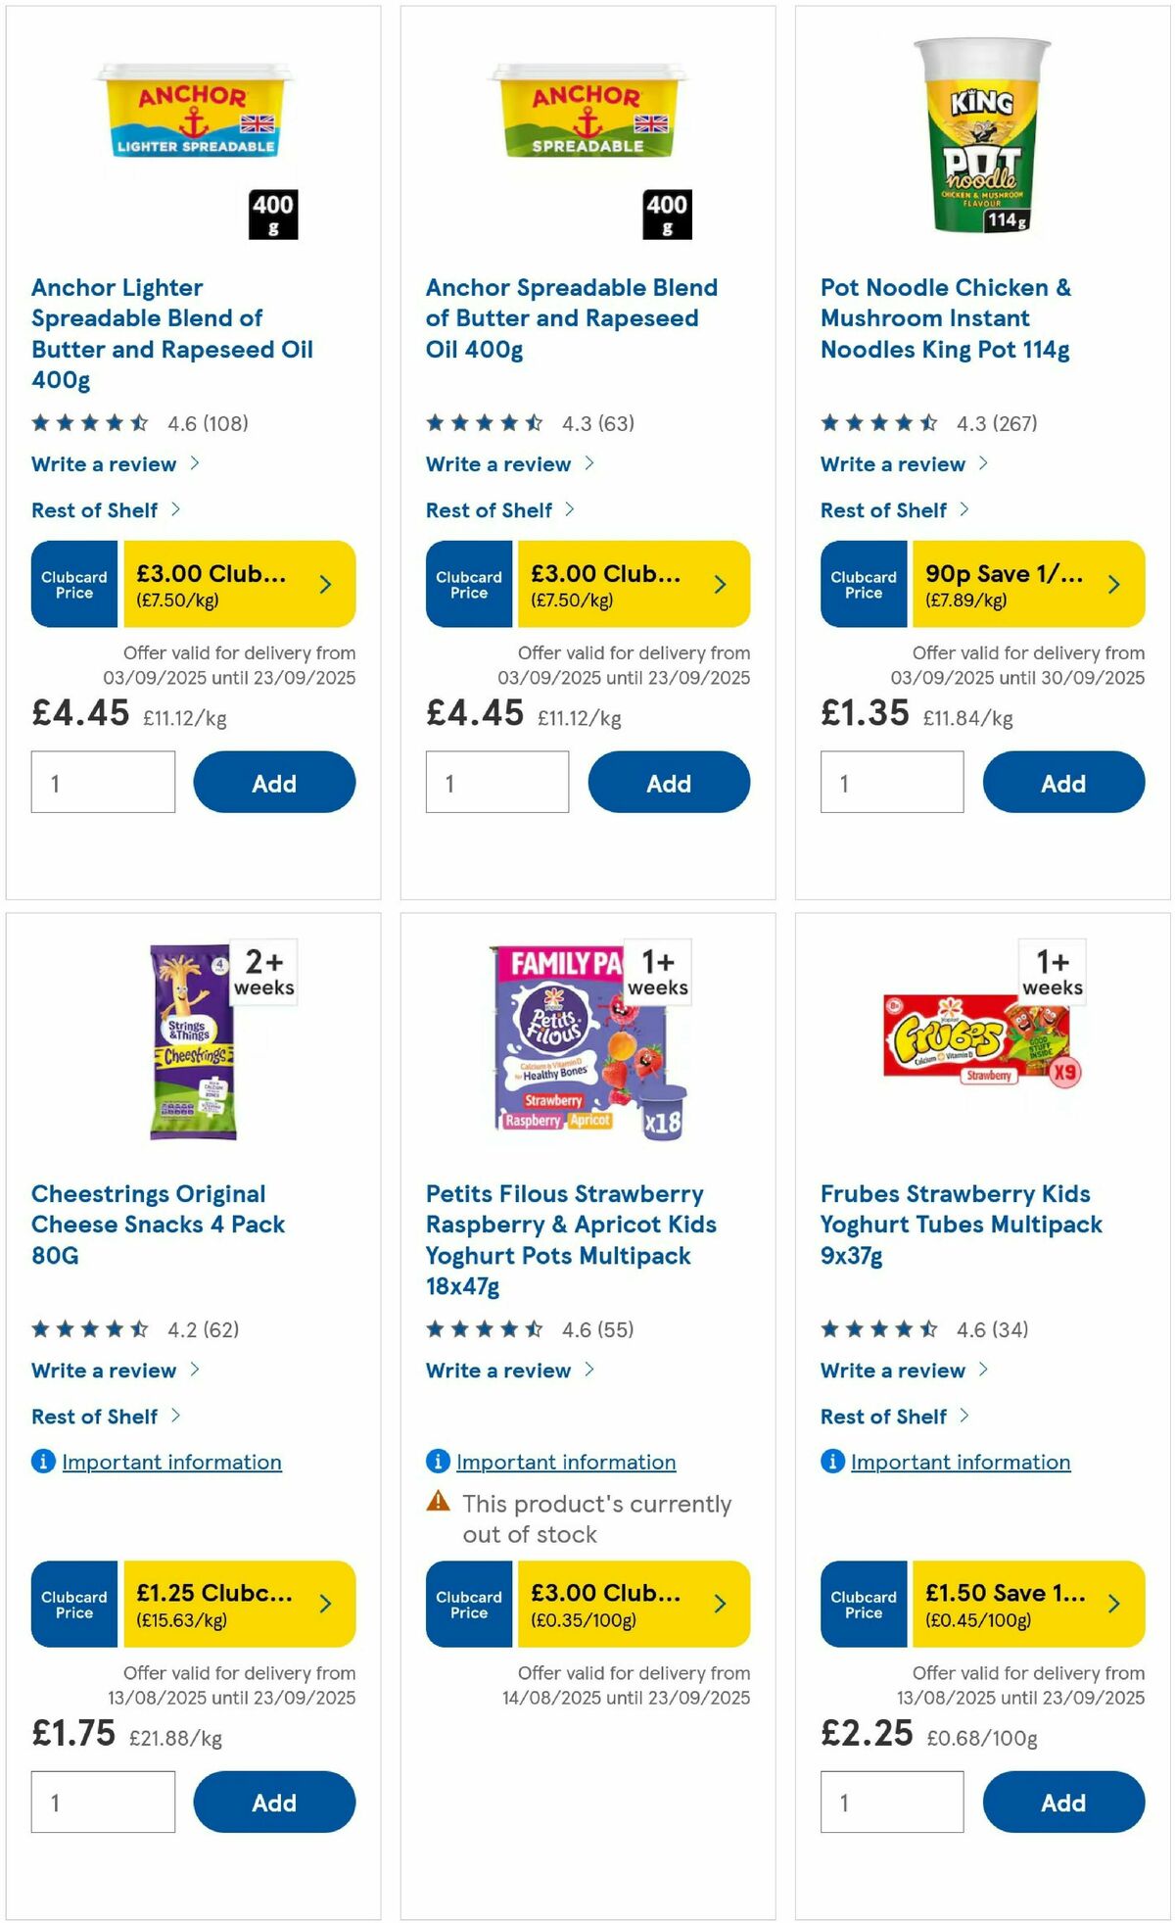Click the quantity input for Frubes
This screenshot has height=1923, width=1175.
891,1802
